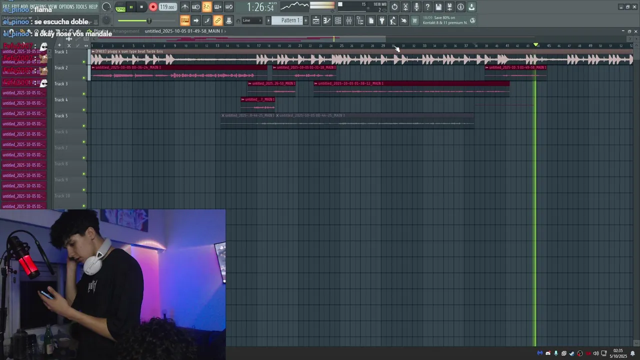
Task: Toggle typing keyboard to piano icon
Action: (x=185, y=20)
